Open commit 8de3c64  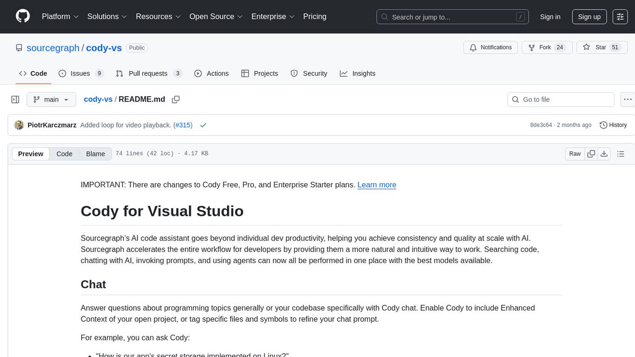(541, 125)
